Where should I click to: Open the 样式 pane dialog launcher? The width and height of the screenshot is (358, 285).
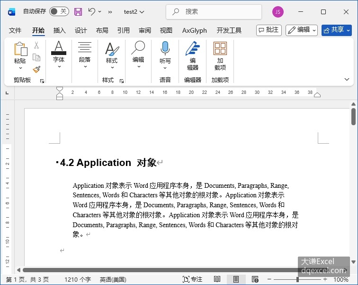[x=122, y=81]
